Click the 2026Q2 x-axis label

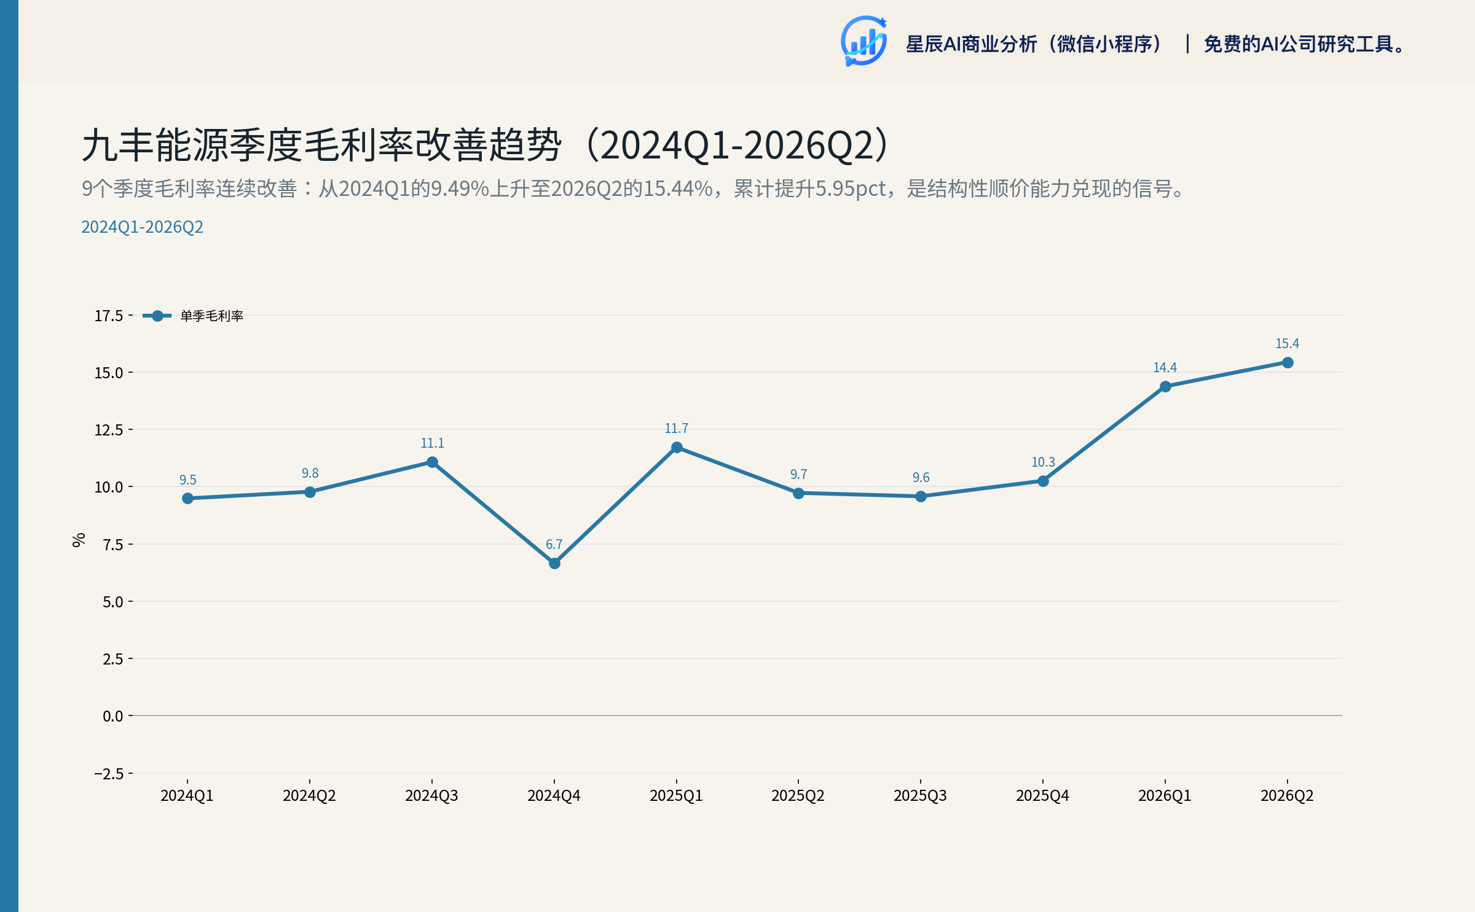[x=1287, y=795]
